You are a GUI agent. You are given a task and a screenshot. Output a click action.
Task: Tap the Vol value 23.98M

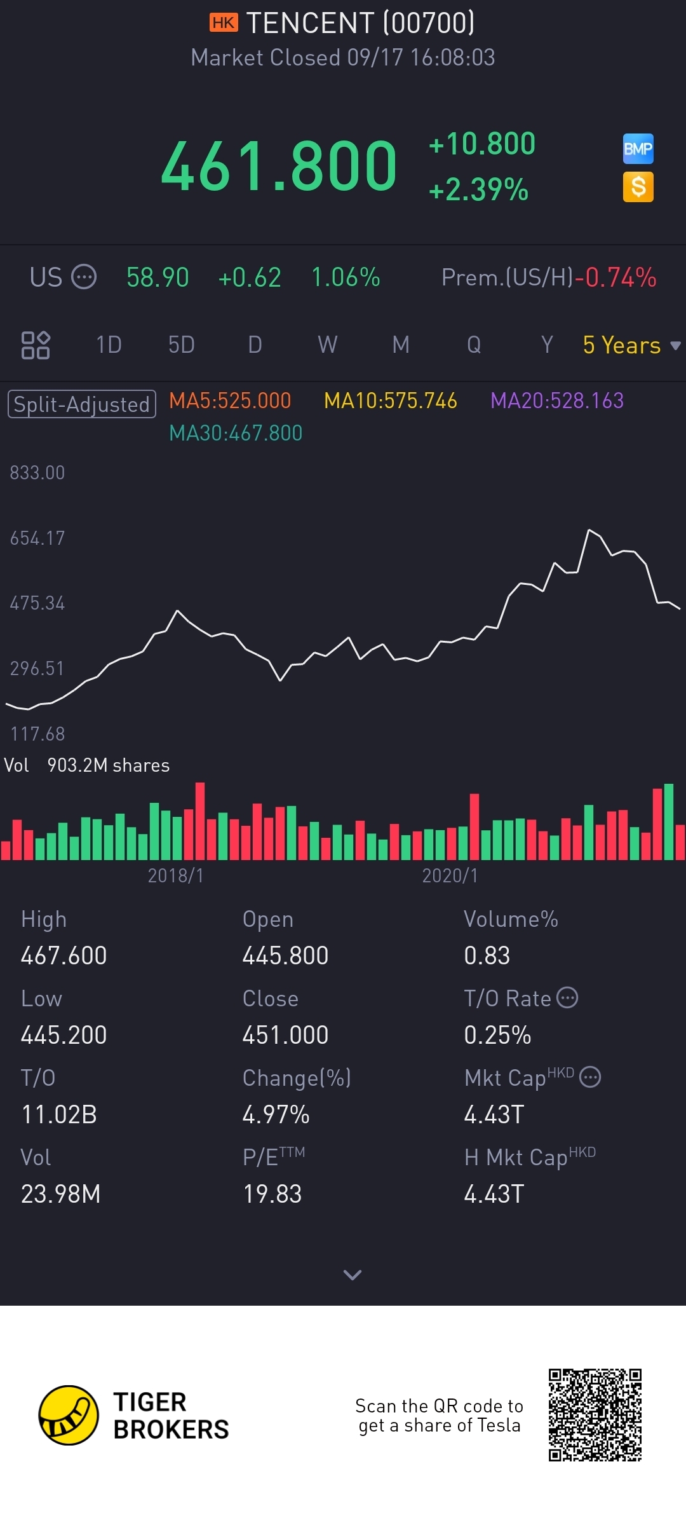point(61,1194)
